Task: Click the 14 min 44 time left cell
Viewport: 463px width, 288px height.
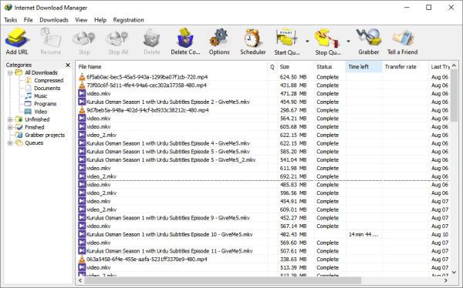Action: (363, 234)
